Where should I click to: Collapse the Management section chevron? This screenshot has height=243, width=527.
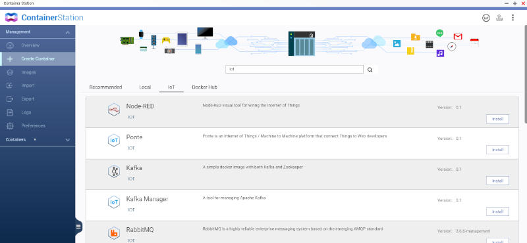[x=68, y=33]
